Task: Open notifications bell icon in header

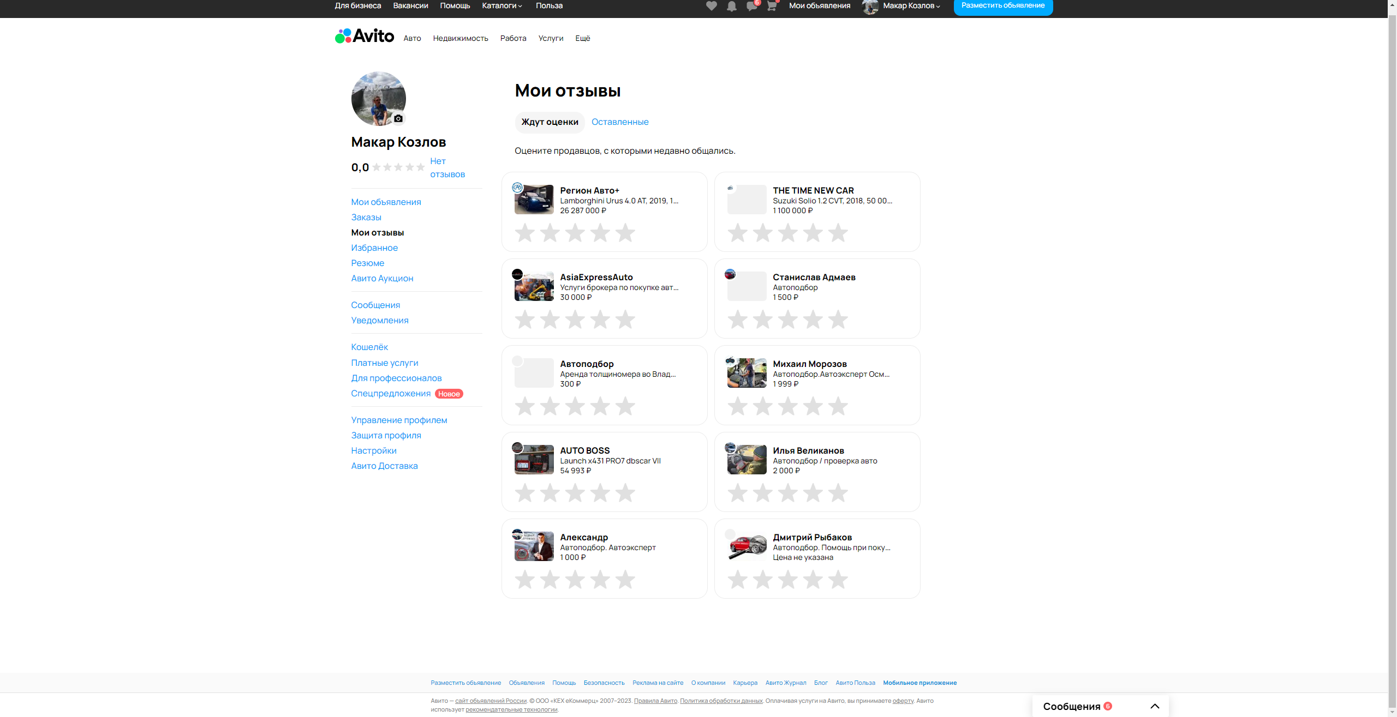Action: [731, 6]
